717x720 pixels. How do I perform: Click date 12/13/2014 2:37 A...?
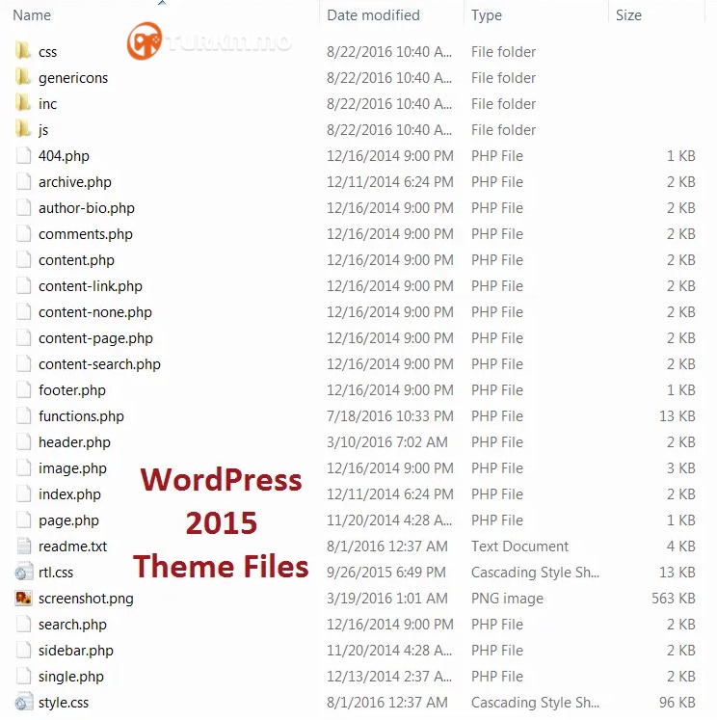click(389, 676)
